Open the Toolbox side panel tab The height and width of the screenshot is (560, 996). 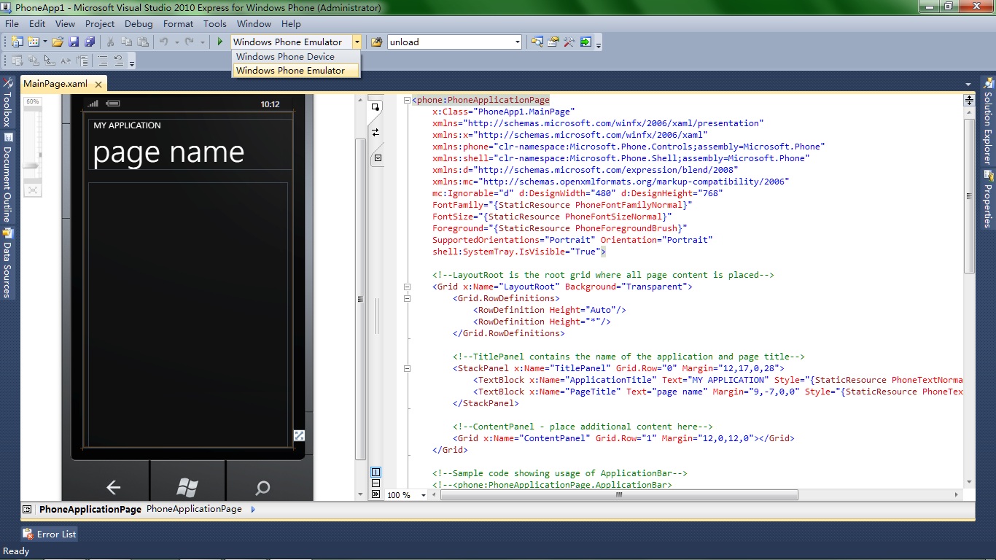click(x=8, y=104)
